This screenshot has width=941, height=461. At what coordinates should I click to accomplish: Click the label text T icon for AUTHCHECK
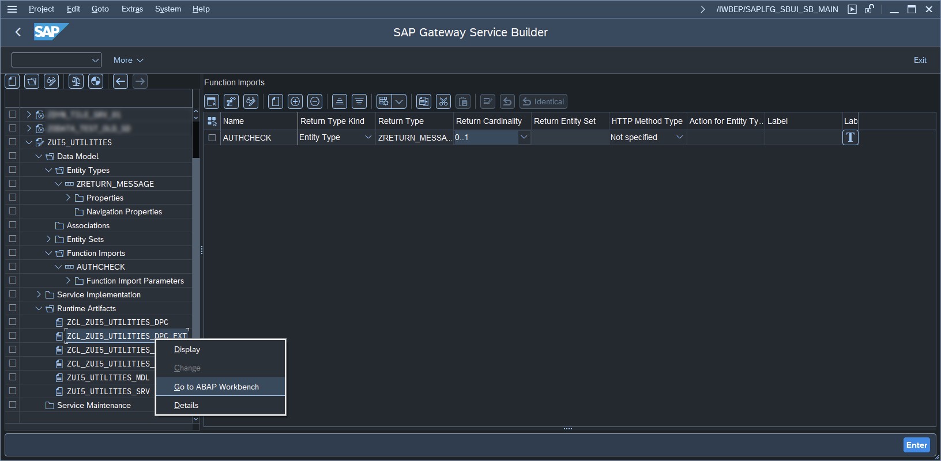[x=850, y=137]
